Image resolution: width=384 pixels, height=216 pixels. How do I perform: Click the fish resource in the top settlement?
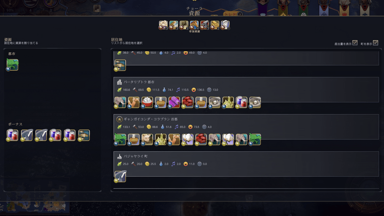(120, 65)
